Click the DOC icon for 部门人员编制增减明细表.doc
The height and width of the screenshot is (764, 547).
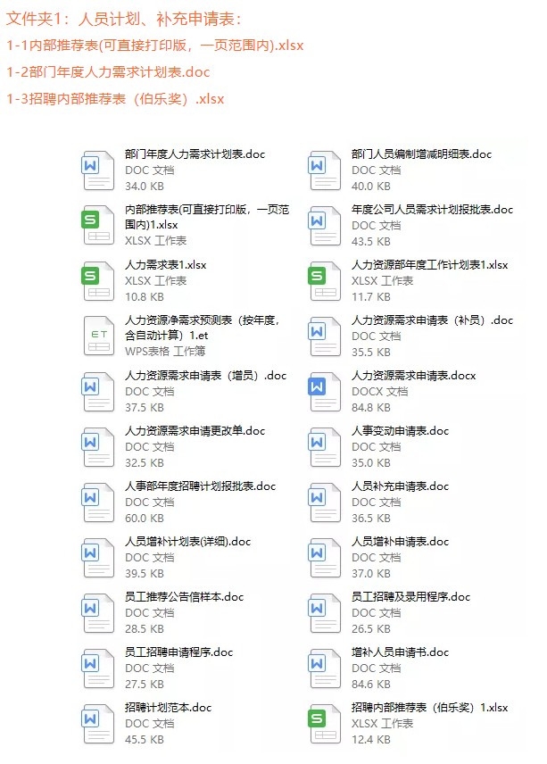325,170
